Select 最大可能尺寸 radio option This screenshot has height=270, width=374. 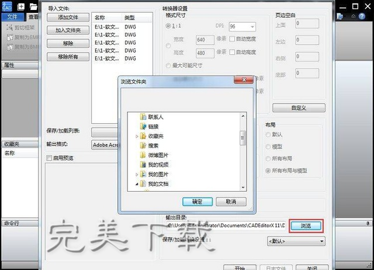(168, 65)
